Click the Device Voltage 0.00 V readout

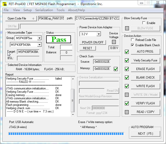pos(114,48)
